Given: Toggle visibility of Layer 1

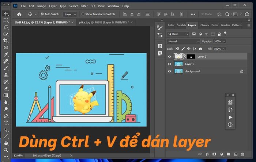Looking at the screenshot, I should (169, 64).
